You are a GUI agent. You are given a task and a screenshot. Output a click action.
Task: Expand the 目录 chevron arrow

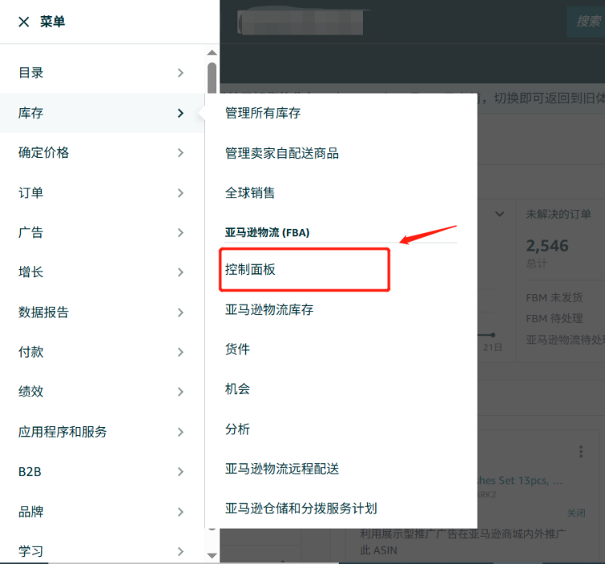(181, 73)
